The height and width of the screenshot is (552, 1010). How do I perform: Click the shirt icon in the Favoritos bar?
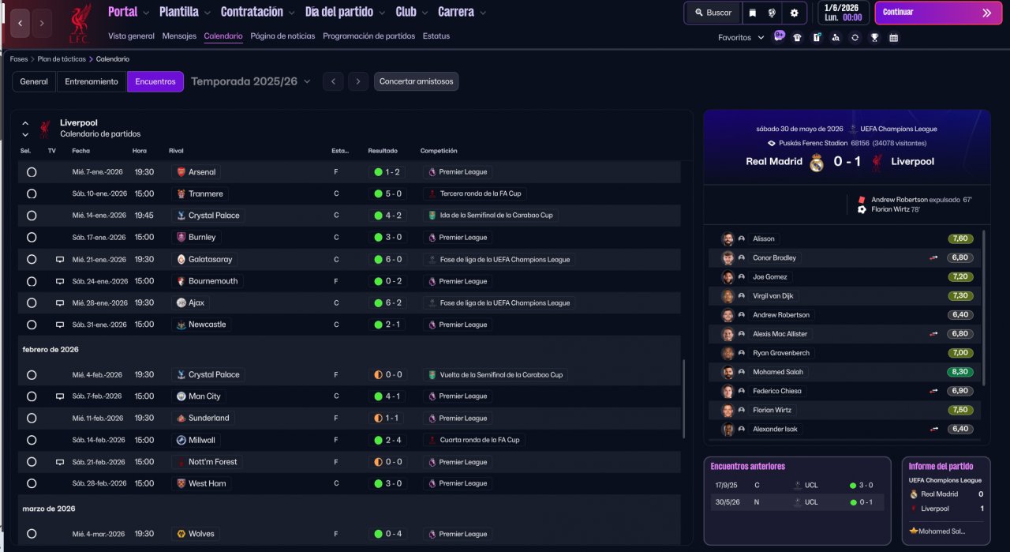coord(797,37)
